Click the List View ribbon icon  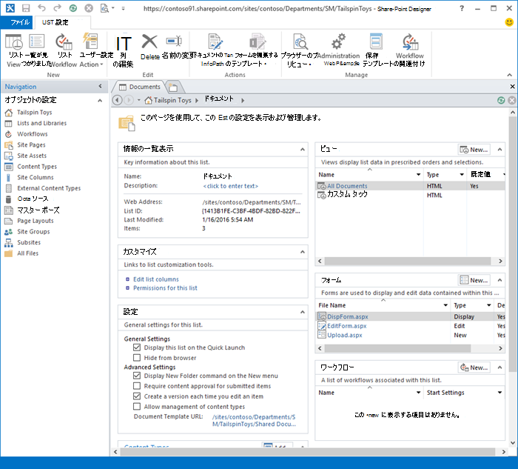coord(14,42)
